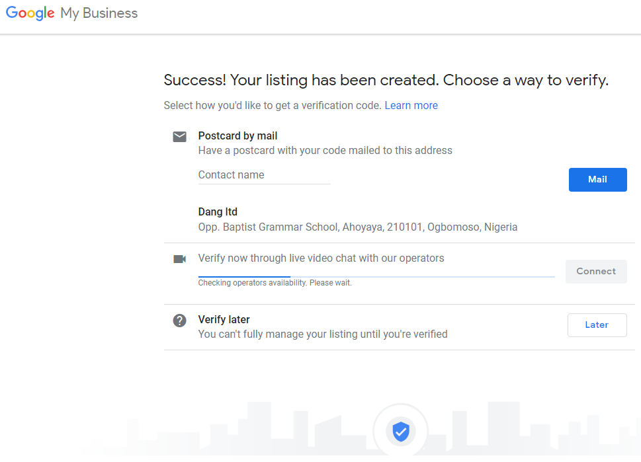Click the video camera icon
The width and height of the screenshot is (641, 462).
point(179,258)
